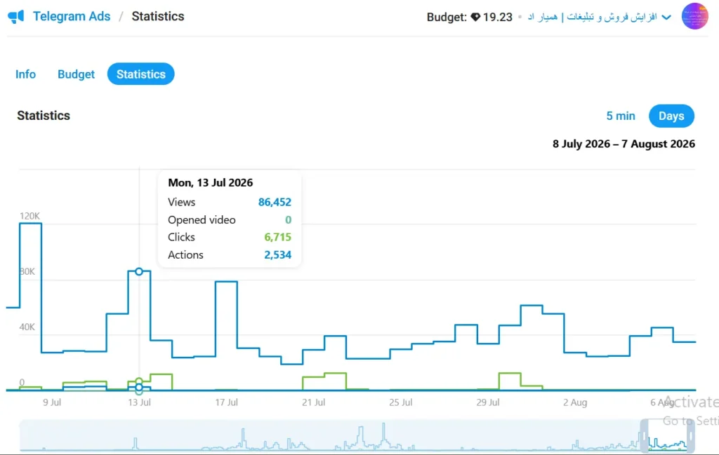The image size is (719, 455).
Task: Click the 17 Jul axis label
Action: point(227,402)
